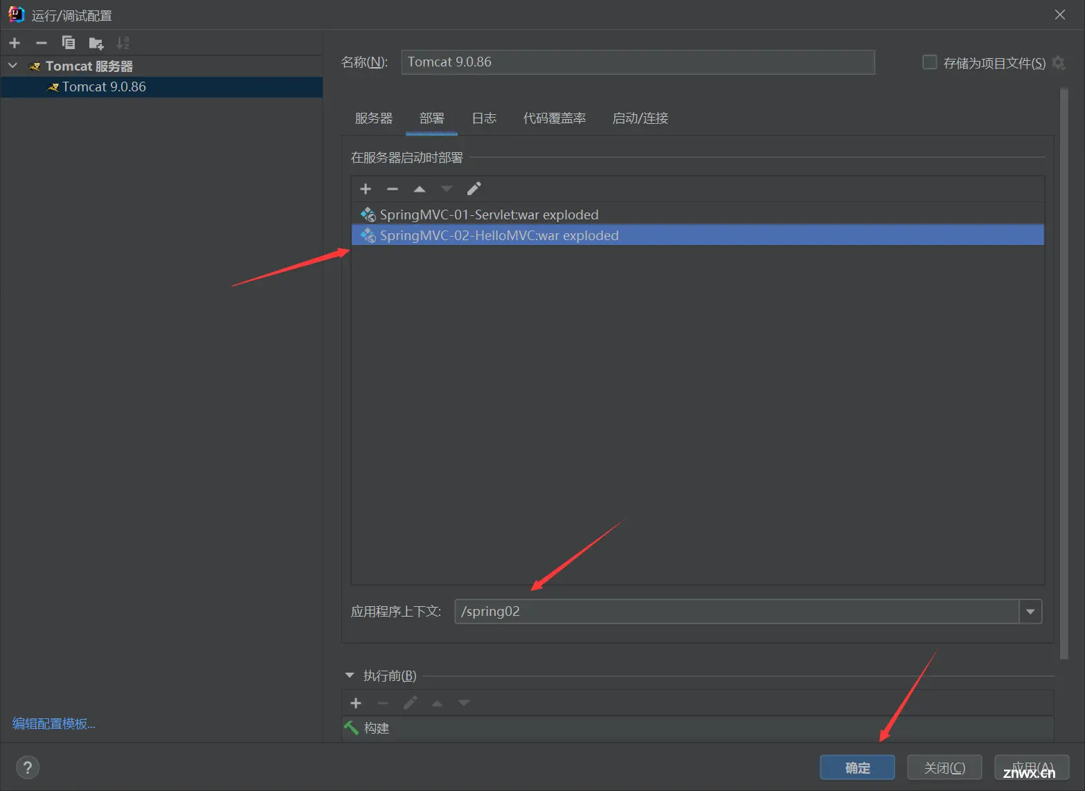Edit selected deployment artifact with pencil
The image size is (1085, 791).
click(474, 189)
